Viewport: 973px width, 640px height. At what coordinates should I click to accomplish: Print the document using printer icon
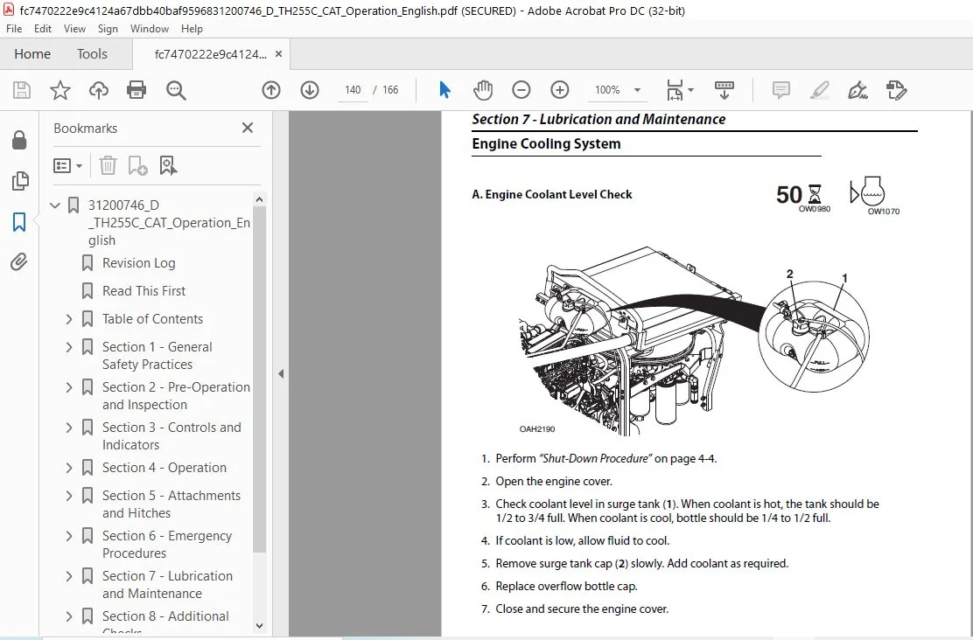coord(136,90)
